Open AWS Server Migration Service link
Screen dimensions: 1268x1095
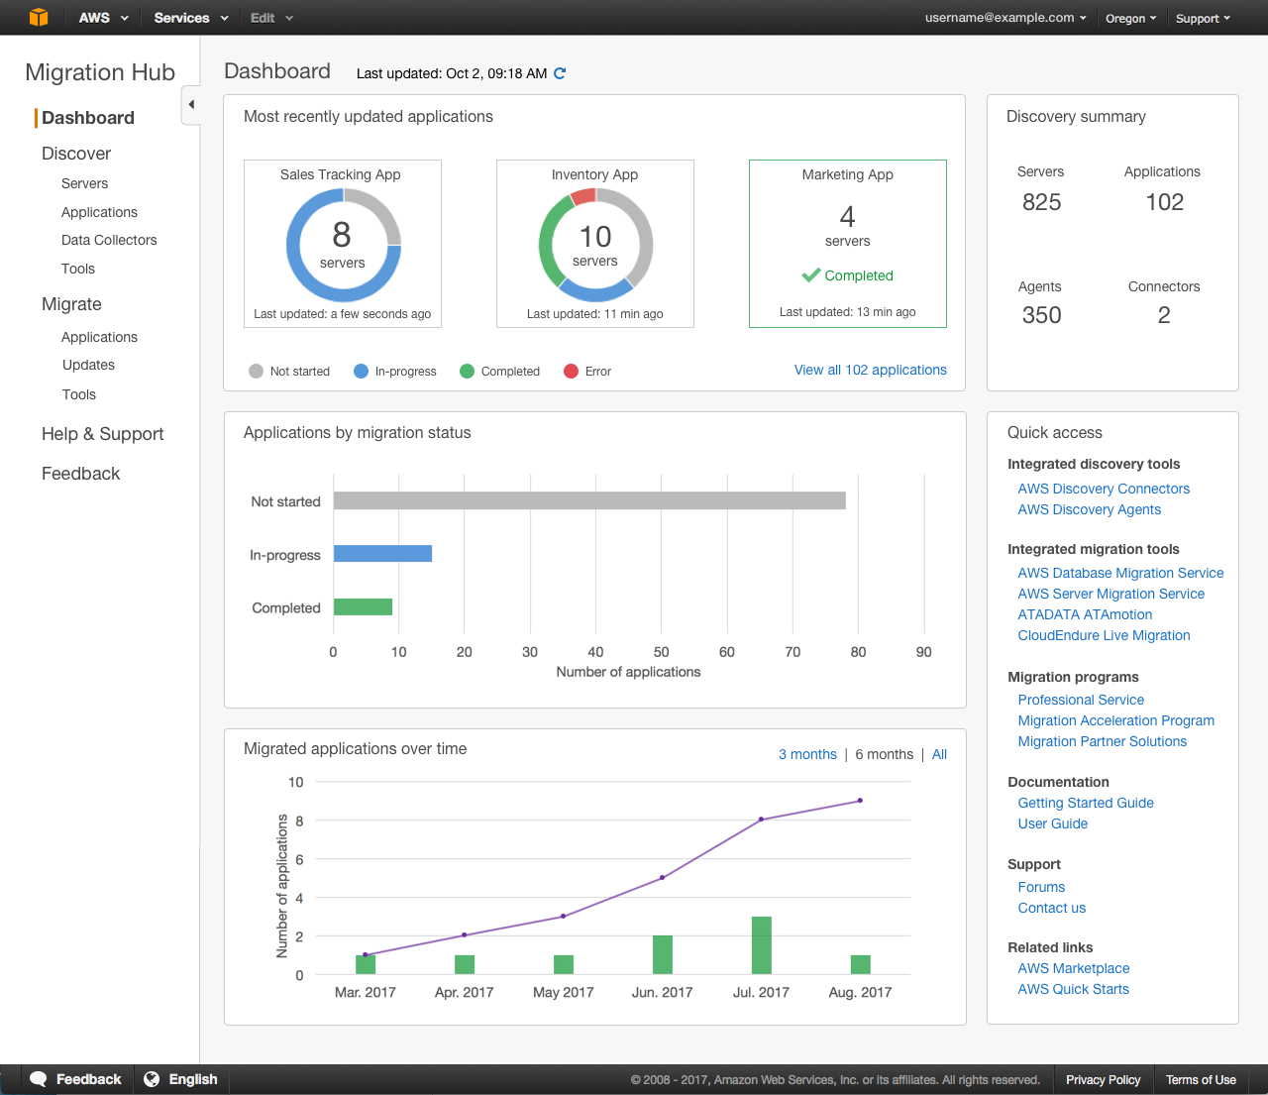click(1111, 594)
